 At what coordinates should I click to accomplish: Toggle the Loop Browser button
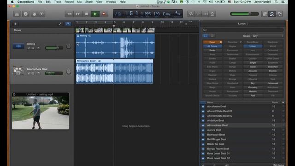click(272, 14)
